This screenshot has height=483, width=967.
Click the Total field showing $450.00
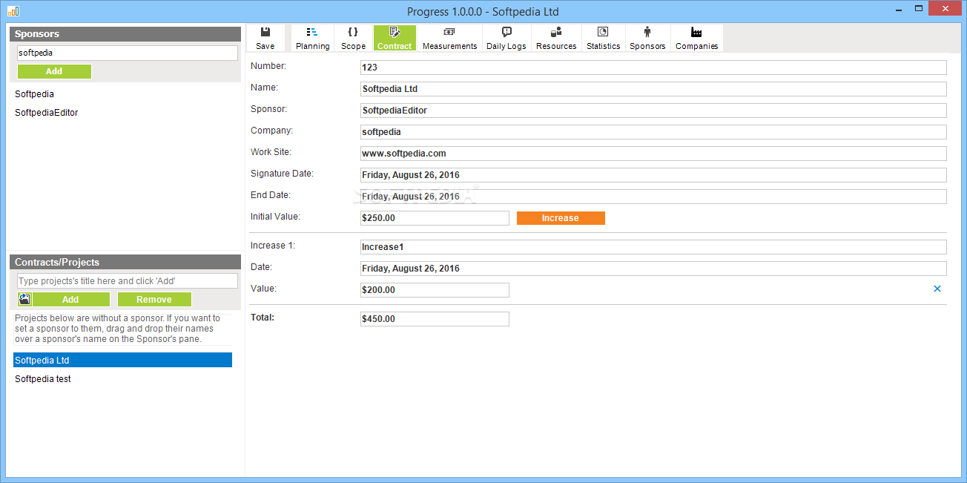coord(435,319)
